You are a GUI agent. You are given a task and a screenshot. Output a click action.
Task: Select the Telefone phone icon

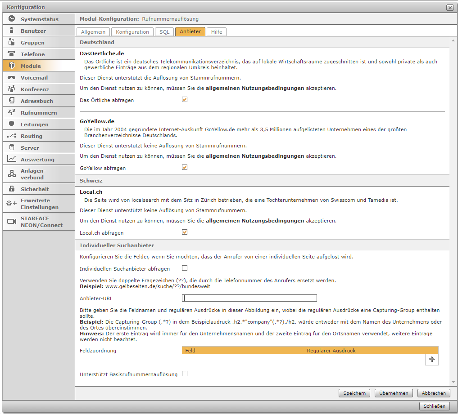tap(12, 54)
